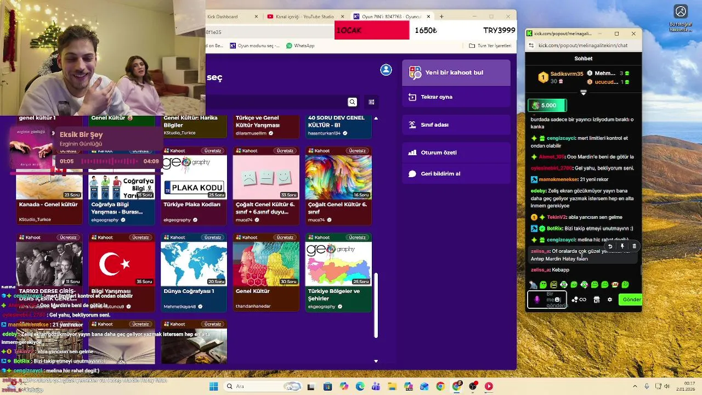Viewport: 702px width, 395px height.
Task: Click the Geri bildirim al speech icon
Action: [x=412, y=173]
